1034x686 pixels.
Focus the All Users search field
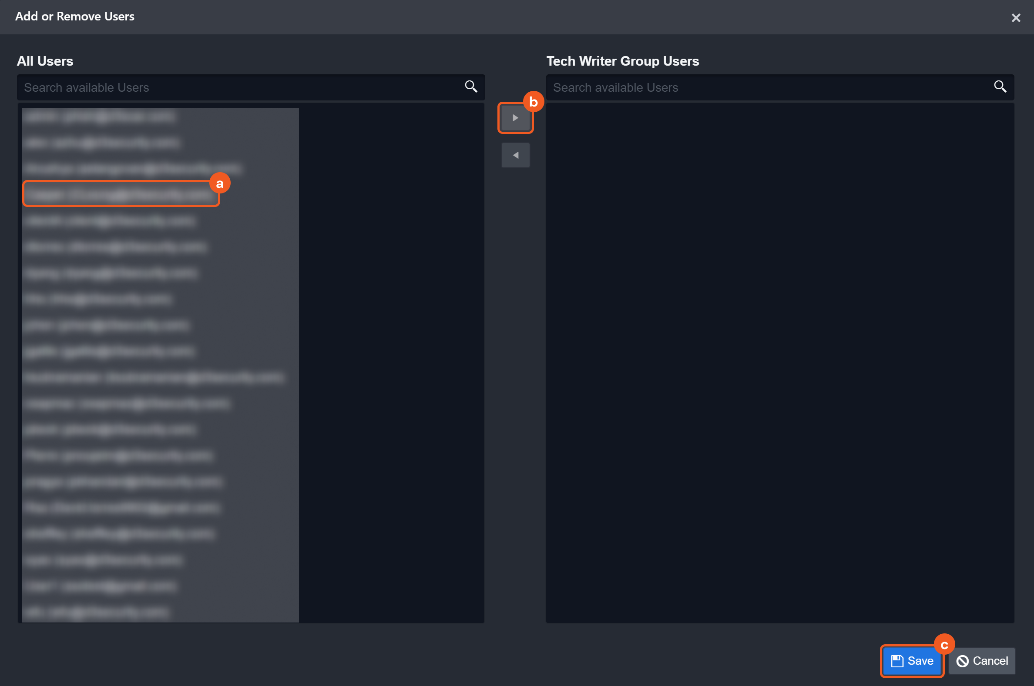241,87
